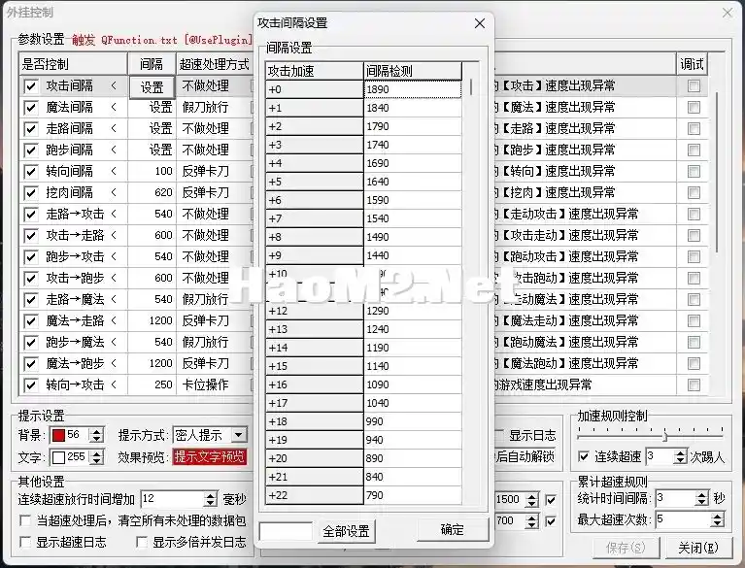Click arrow marker beside 走路→攻击

(114, 214)
